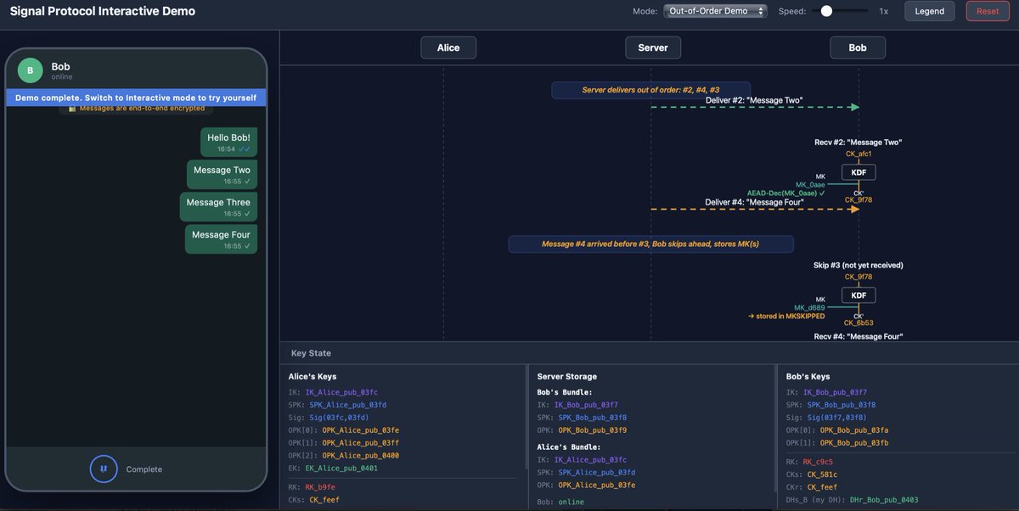The height and width of the screenshot is (511, 1019).
Task: Click the Recv #2: "Message Two" label
Action: 858,143
